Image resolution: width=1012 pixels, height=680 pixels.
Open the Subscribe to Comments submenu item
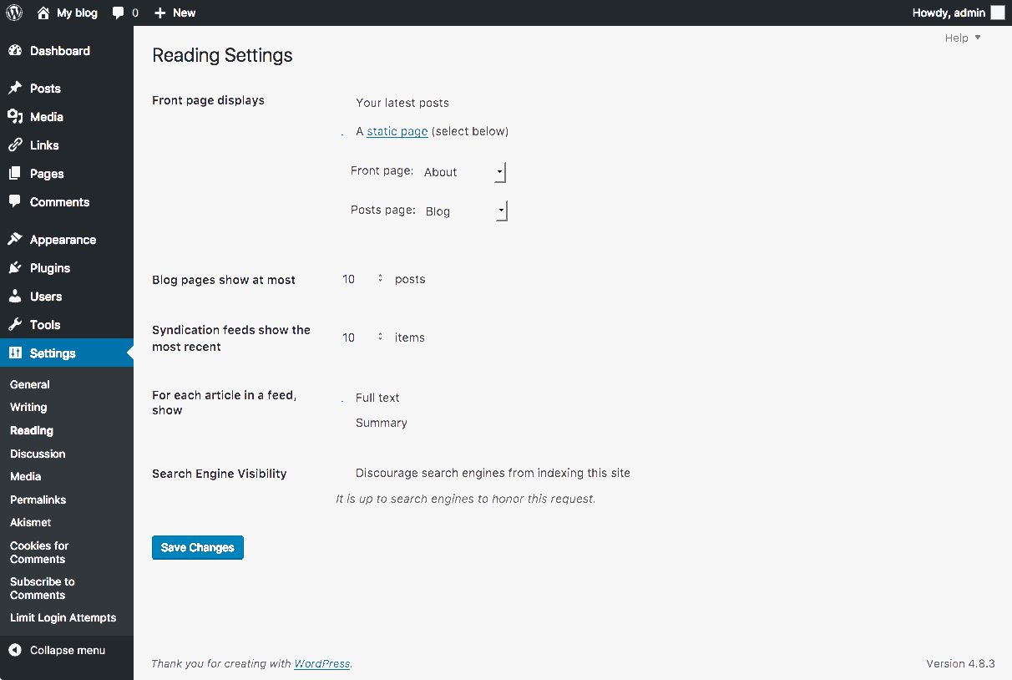pyautogui.click(x=43, y=588)
